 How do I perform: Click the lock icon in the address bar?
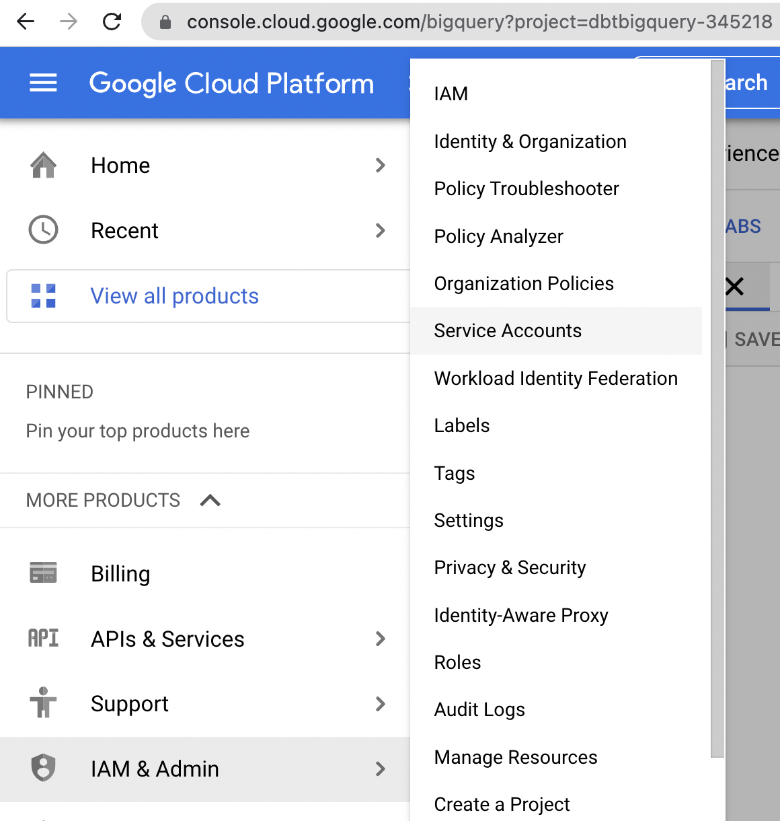coord(165,23)
